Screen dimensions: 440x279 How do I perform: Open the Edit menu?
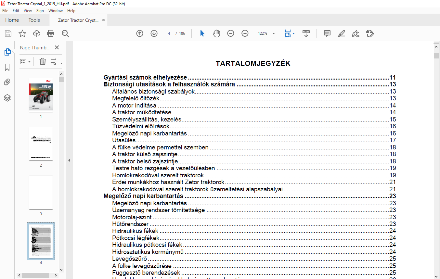(16, 10)
